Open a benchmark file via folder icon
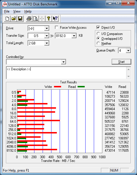This screenshot has height=175, width=137. click(14, 18)
